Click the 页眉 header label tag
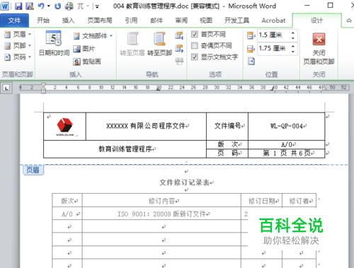Screen dimensions: 354x268 [33, 170]
